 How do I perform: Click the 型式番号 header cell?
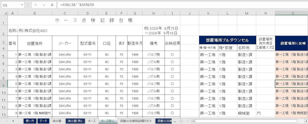click(87, 43)
